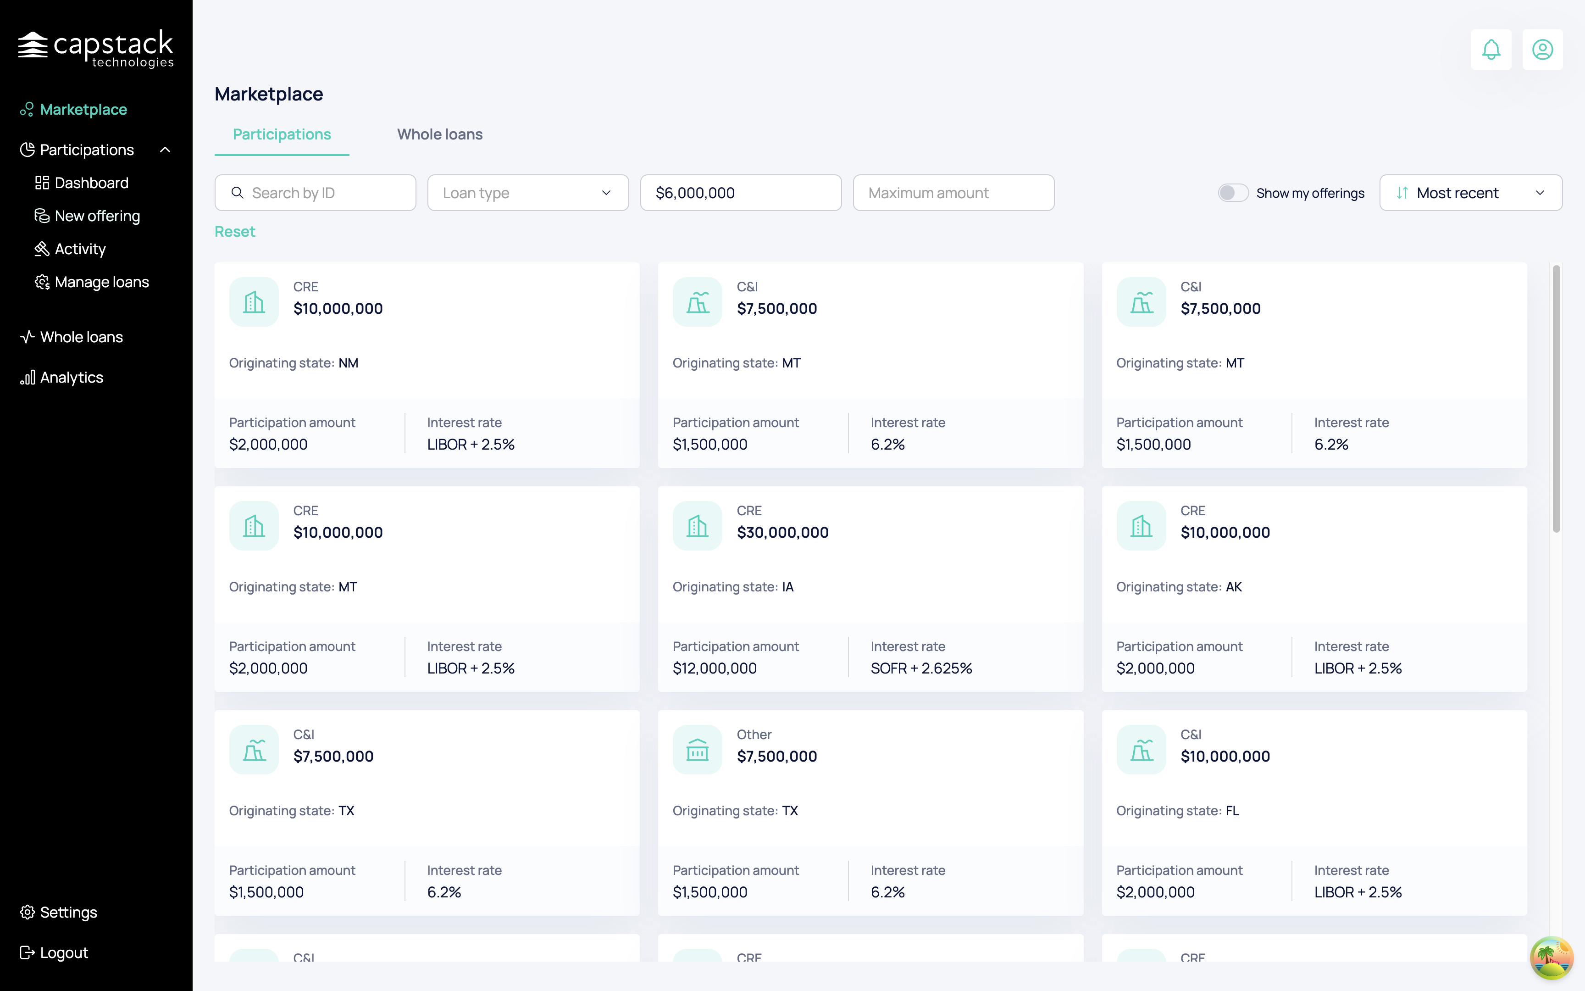The image size is (1585, 991).
Task: Click the search magnifier icon
Action: coord(237,193)
